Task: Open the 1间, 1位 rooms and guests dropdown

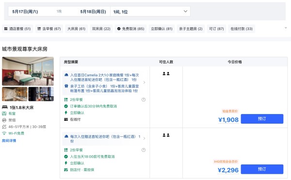Action: click(150, 12)
